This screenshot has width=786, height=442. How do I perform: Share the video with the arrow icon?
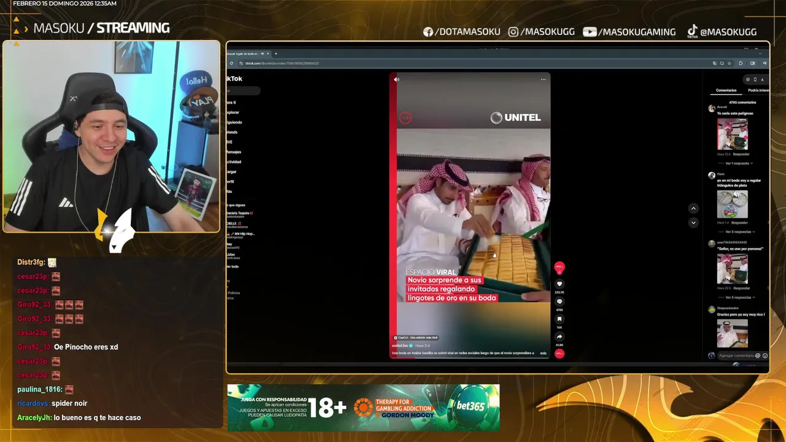[559, 336]
